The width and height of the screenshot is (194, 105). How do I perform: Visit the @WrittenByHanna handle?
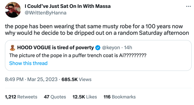(x=46, y=13)
